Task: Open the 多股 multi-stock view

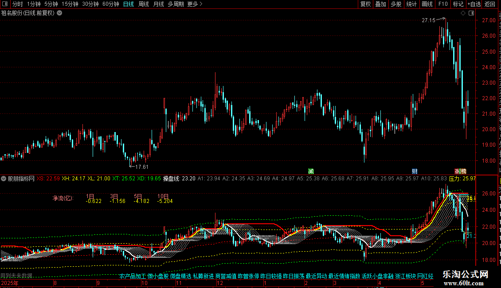Action: point(396,4)
